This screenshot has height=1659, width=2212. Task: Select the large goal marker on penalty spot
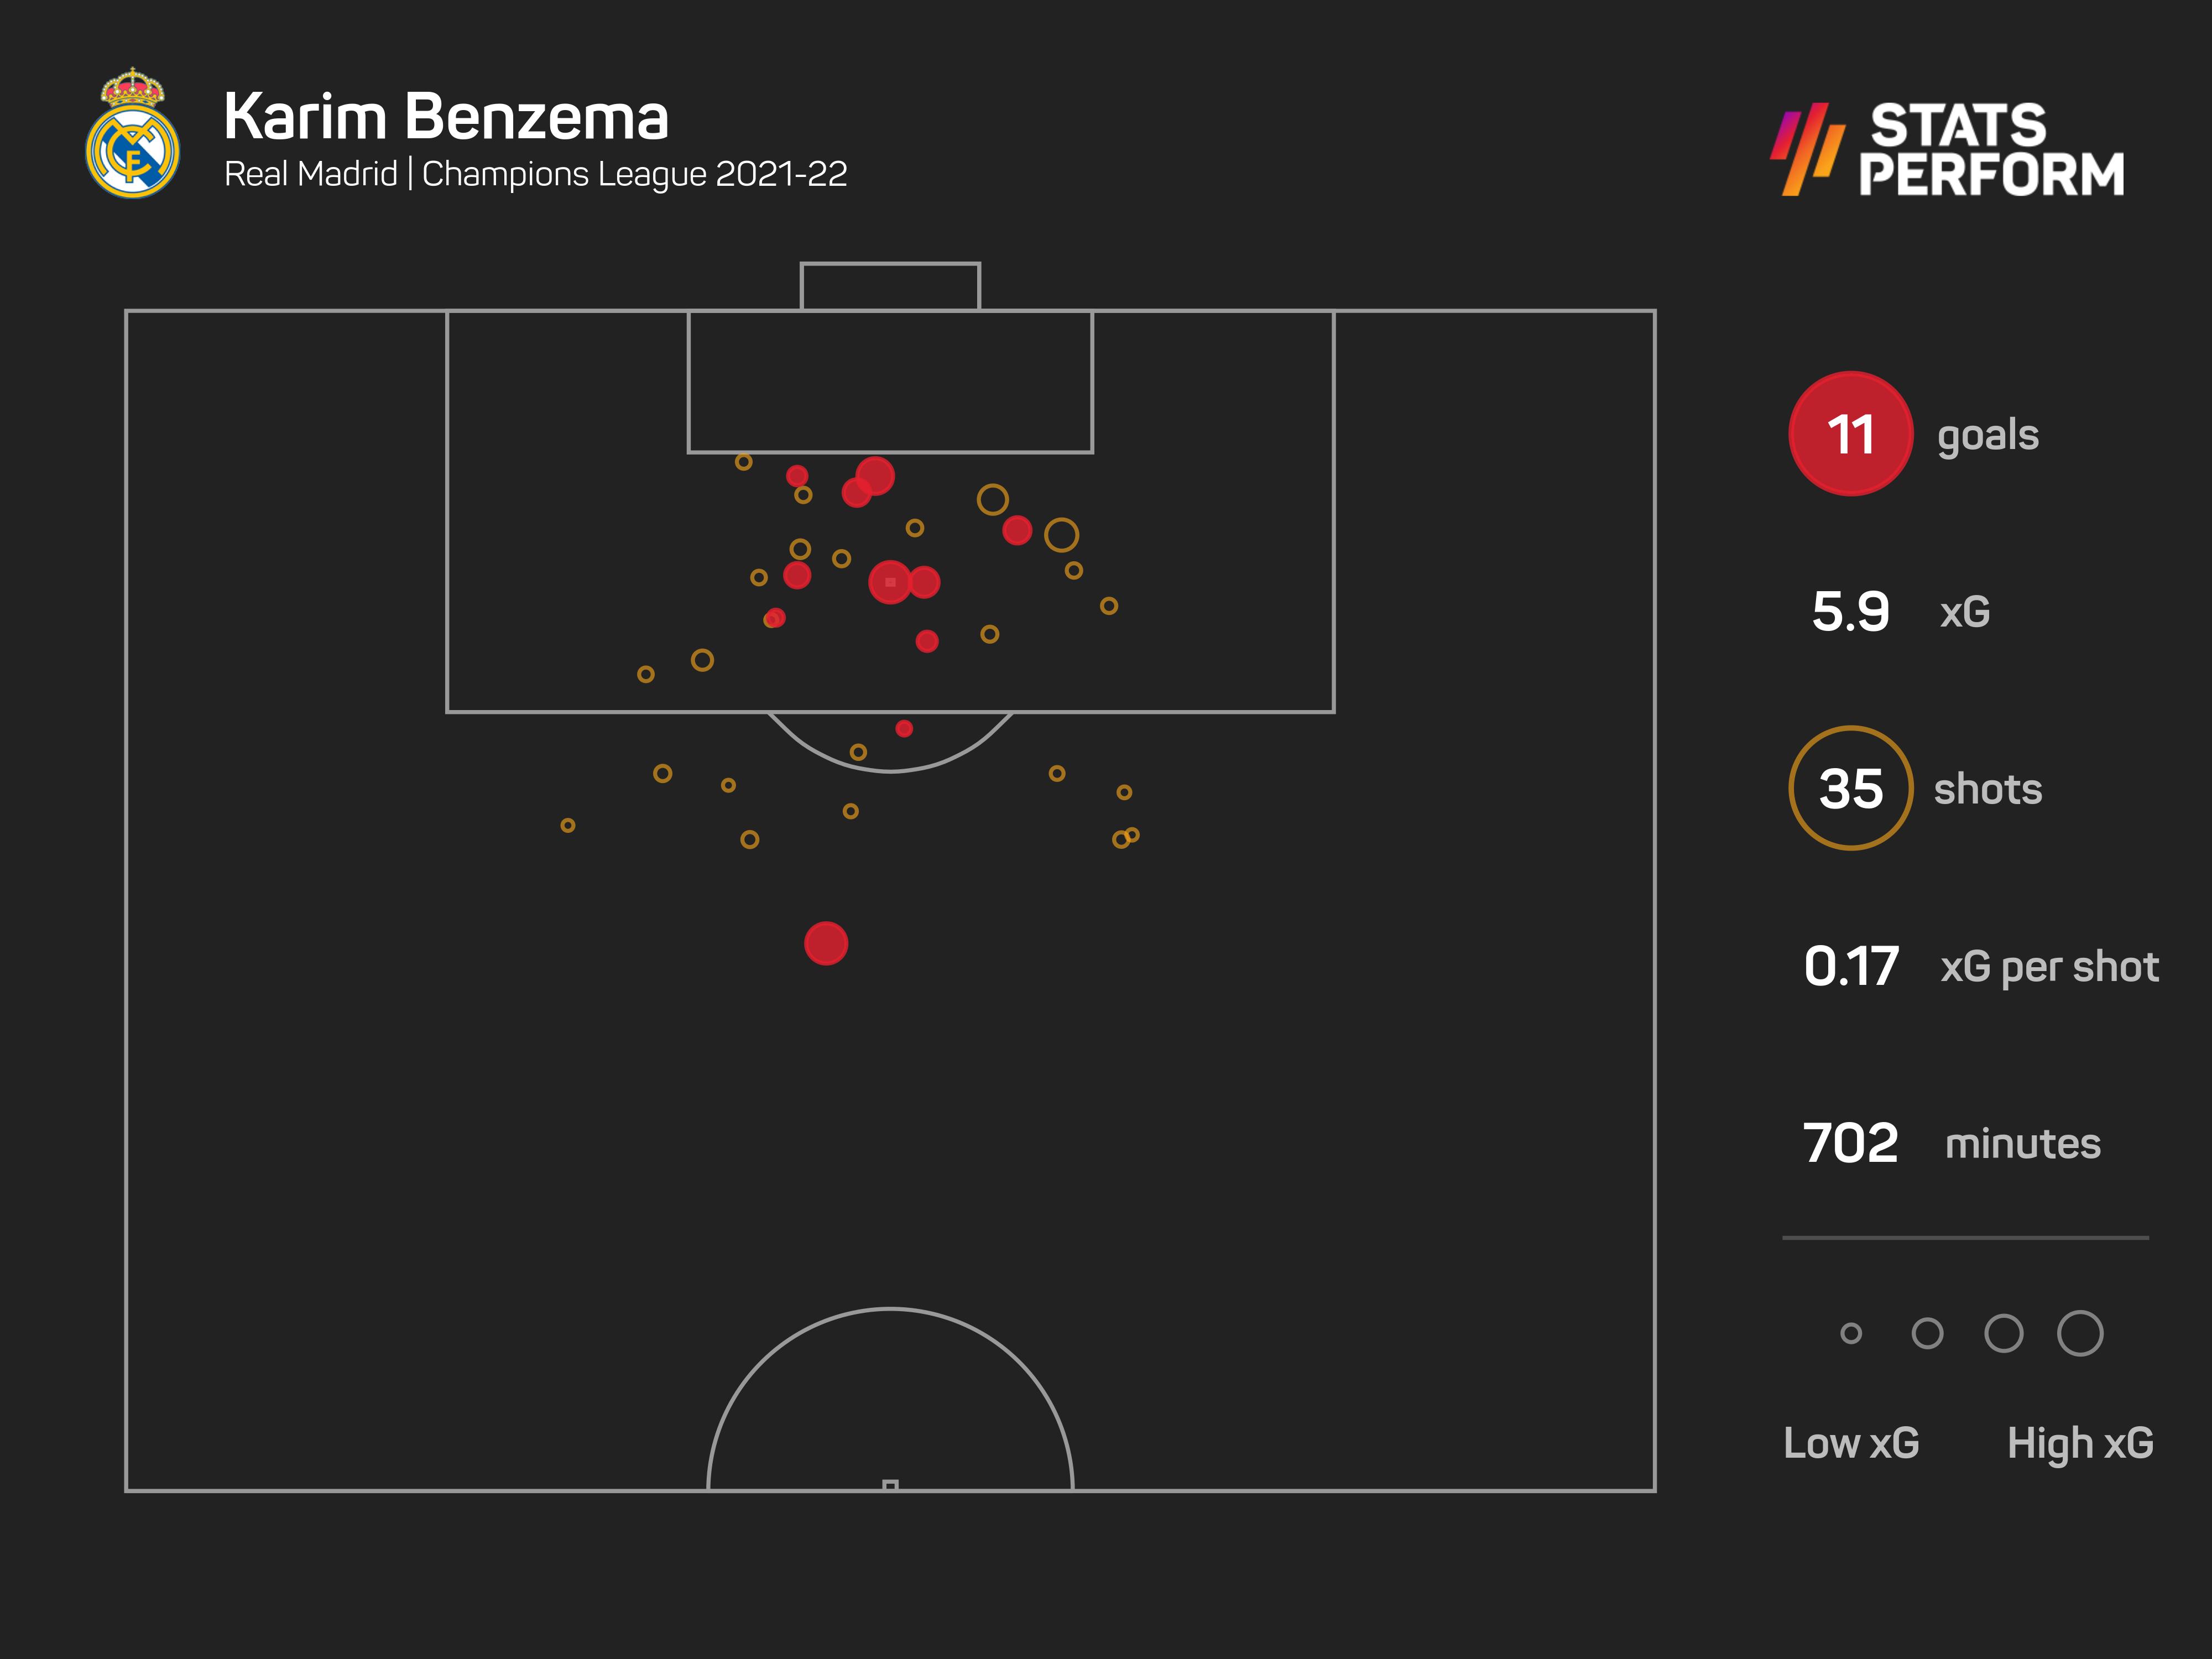click(890, 582)
